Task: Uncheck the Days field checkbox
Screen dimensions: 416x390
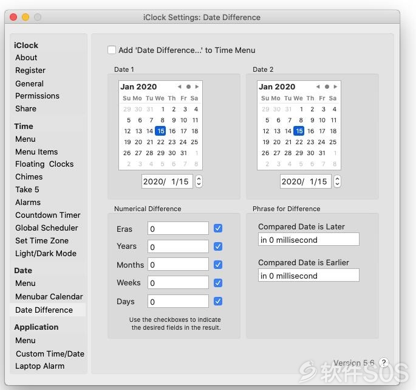Action: 218,301
